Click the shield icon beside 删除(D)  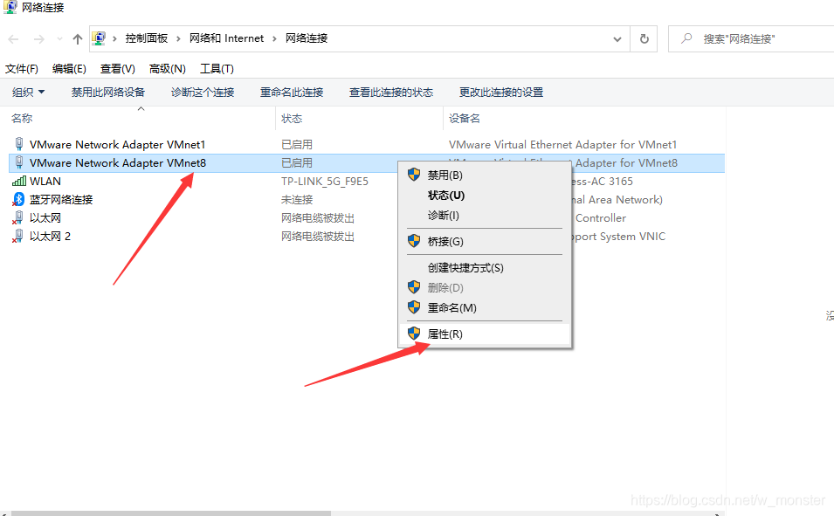click(414, 287)
